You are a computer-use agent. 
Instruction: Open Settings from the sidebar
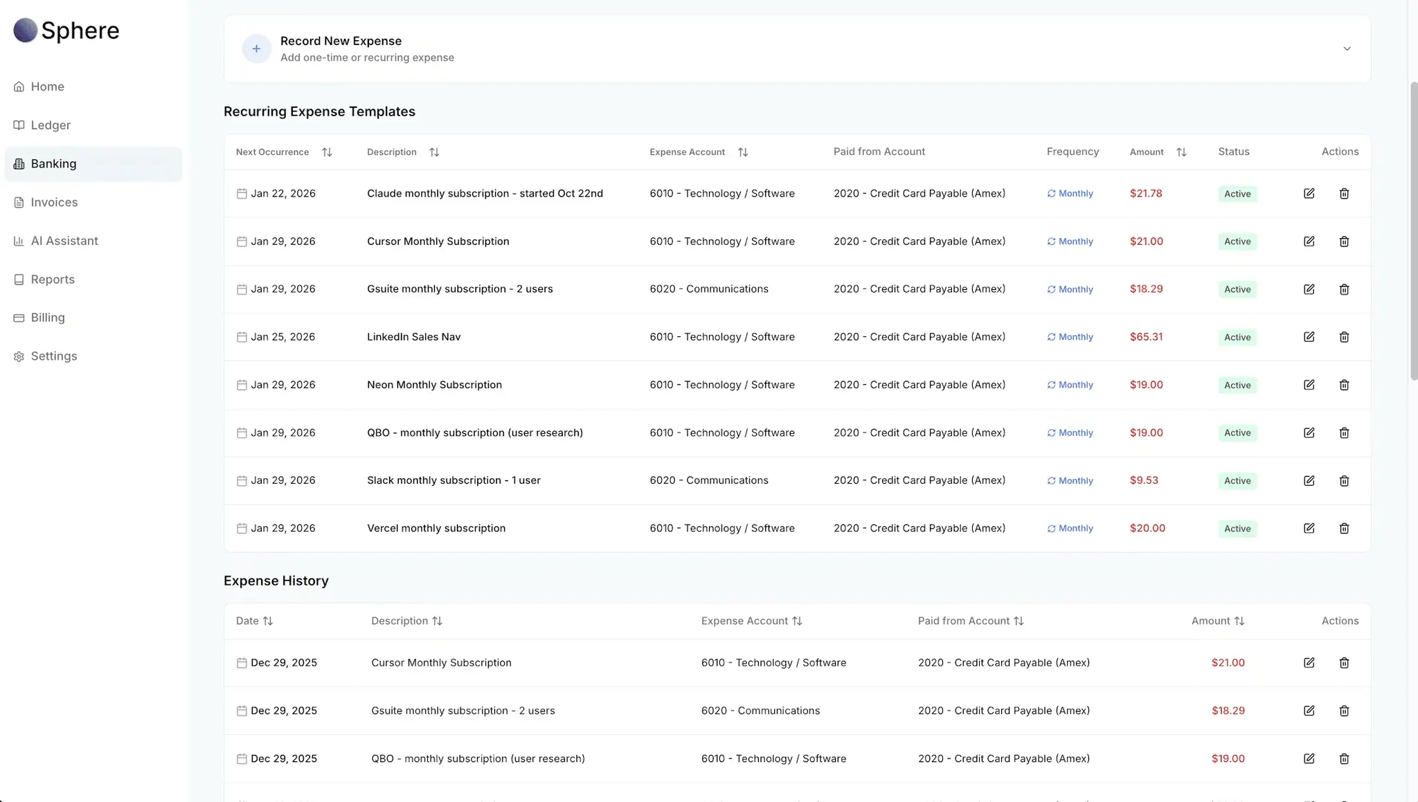[x=93, y=356]
